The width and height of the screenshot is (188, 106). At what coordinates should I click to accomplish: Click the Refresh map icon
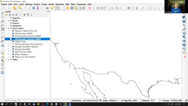(2, 73)
